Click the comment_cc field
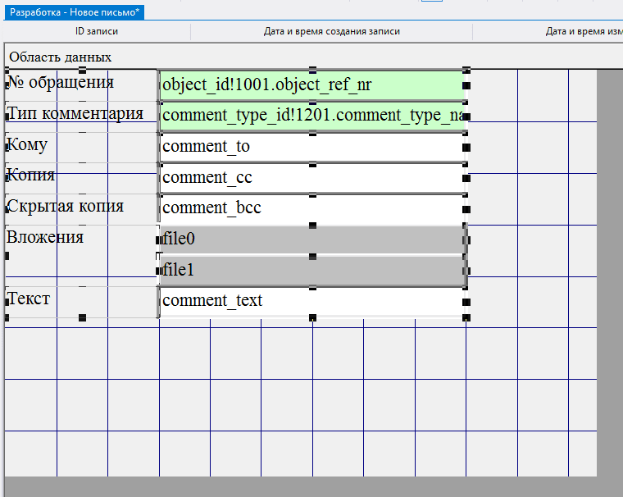The height and width of the screenshot is (497, 623). coord(311,178)
